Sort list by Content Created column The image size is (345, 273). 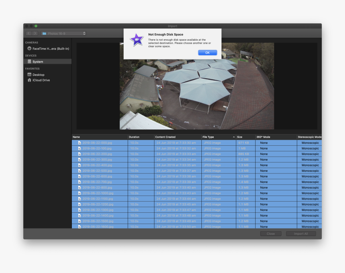coord(177,137)
